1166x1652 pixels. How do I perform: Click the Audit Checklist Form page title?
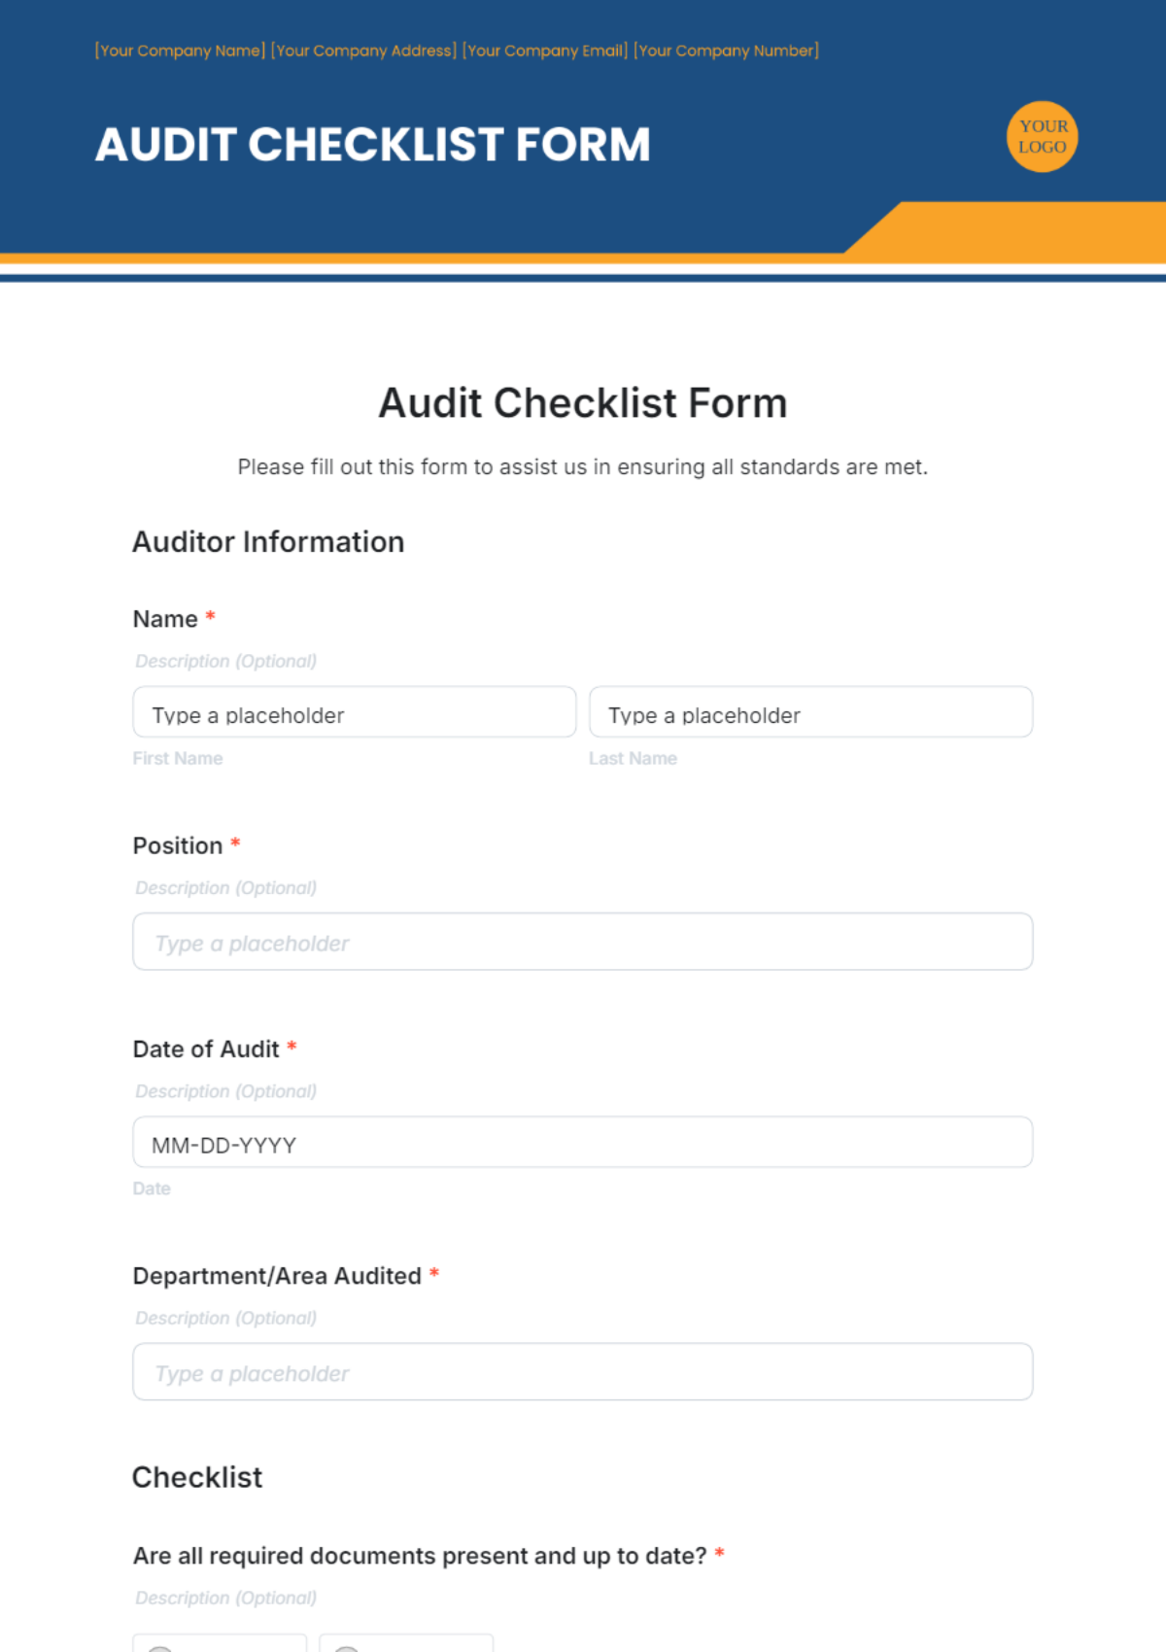click(x=582, y=402)
